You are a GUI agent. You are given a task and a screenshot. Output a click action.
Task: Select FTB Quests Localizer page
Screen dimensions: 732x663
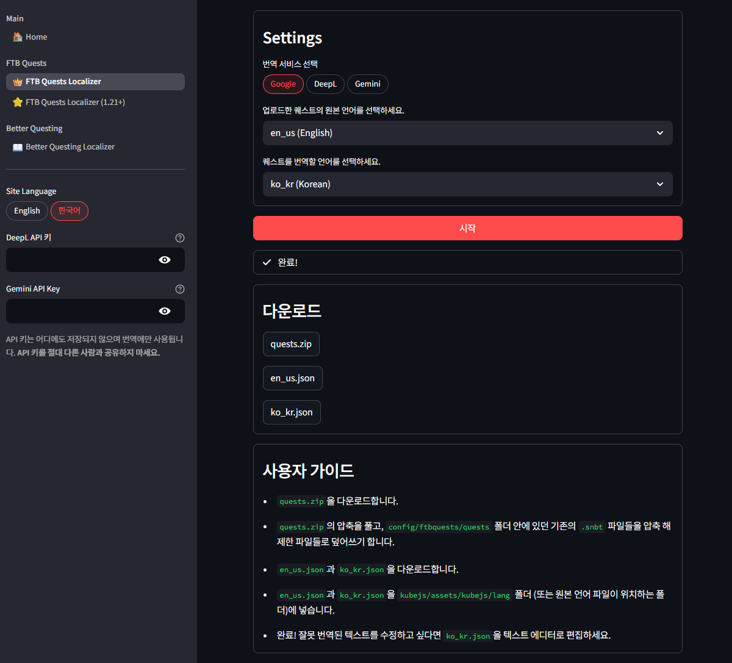pos(95,82)
